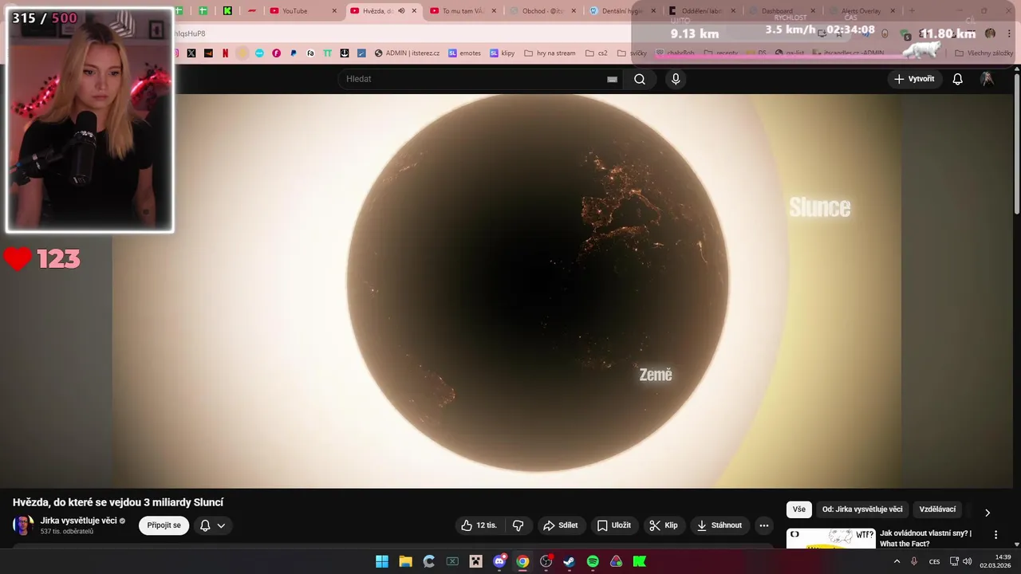Viewport: 1021px width, 574px height.
Task: Like the video with 12 tis. thumbs up
Action: click(479, 525)
